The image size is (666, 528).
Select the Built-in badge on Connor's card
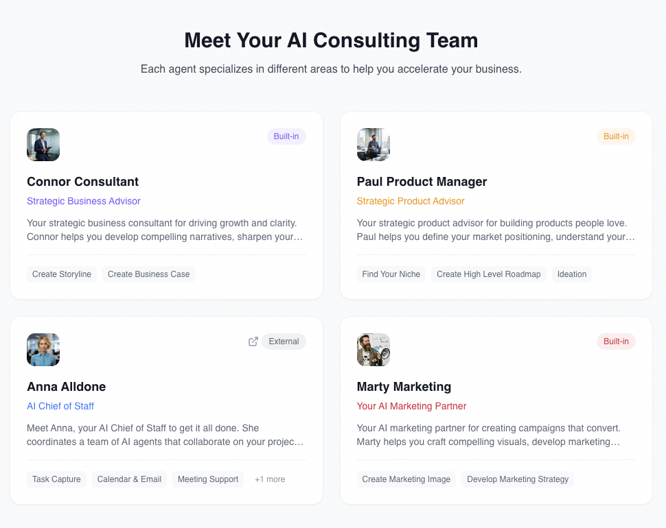coord(286,136)
